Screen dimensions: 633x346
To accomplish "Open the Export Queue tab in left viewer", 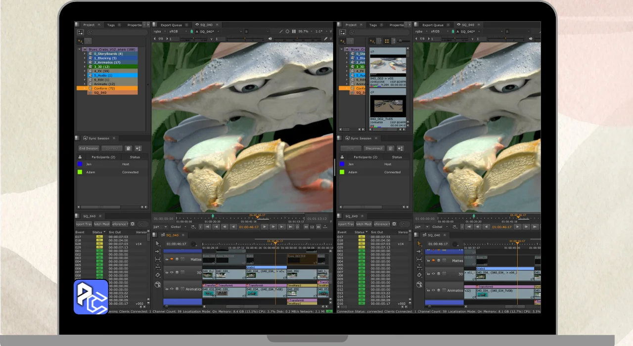I will (171, 25).
